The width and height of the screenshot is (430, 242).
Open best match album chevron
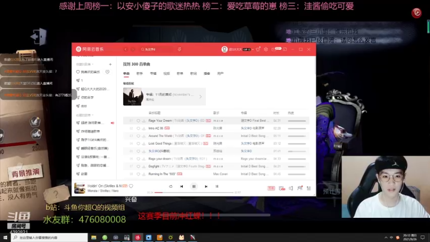point(200,97)
